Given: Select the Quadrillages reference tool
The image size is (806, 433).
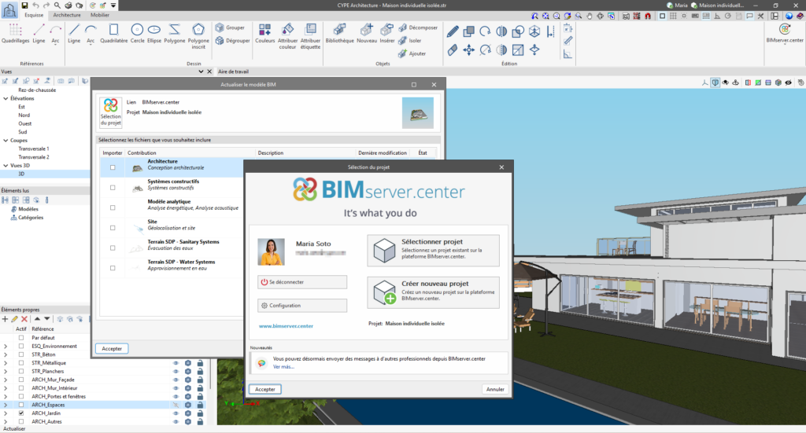Looking at the screenshot, I should click(x=16, y=33).
